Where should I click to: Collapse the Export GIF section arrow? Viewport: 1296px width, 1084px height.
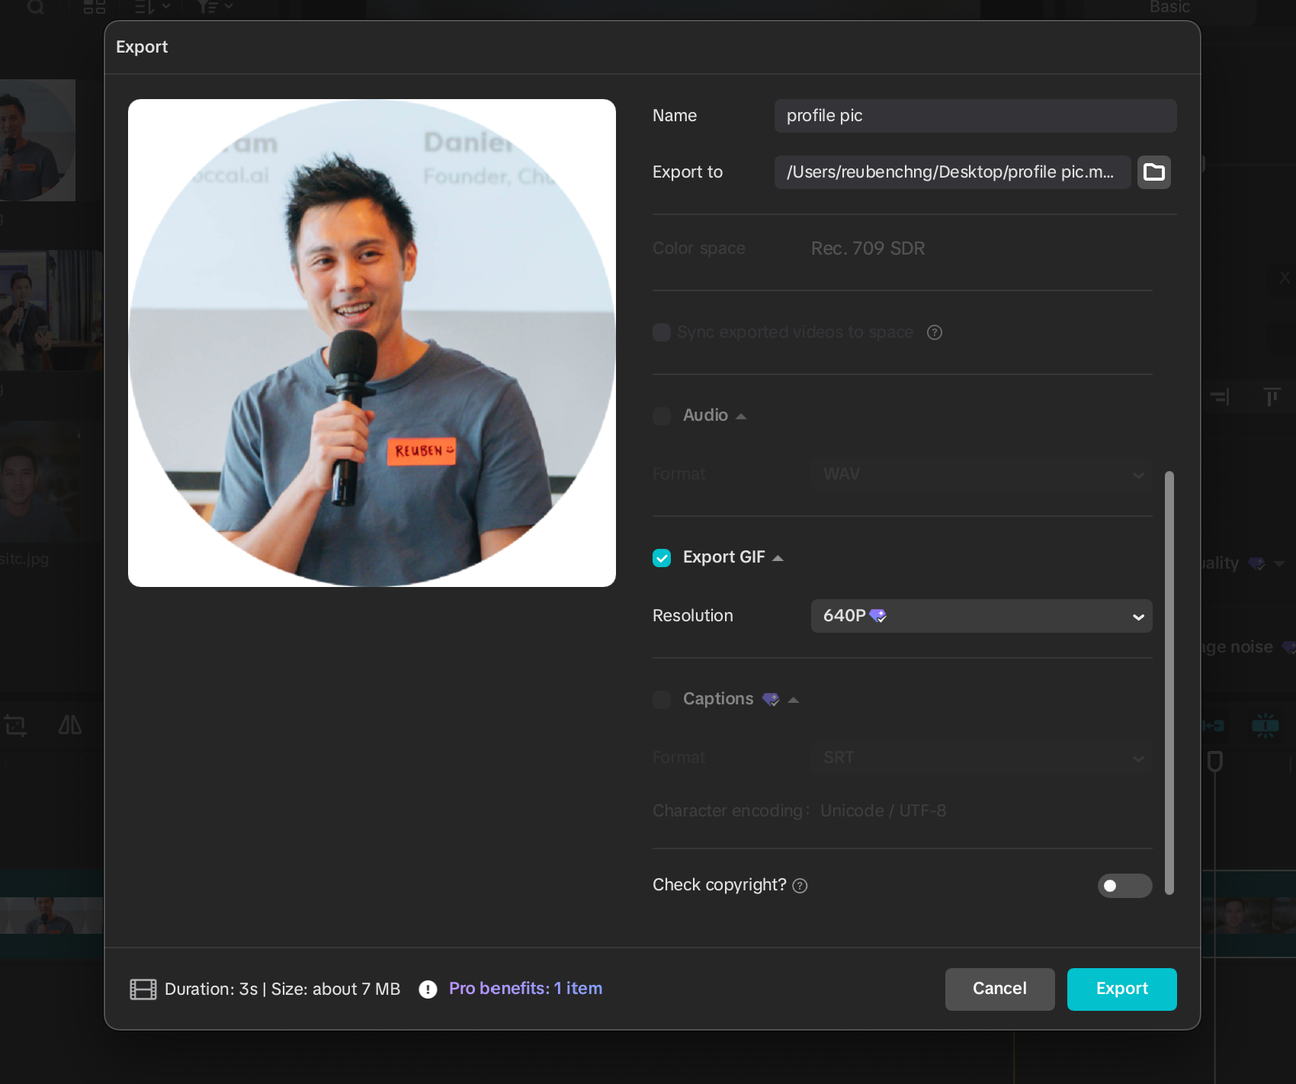(x=778, y=558)
